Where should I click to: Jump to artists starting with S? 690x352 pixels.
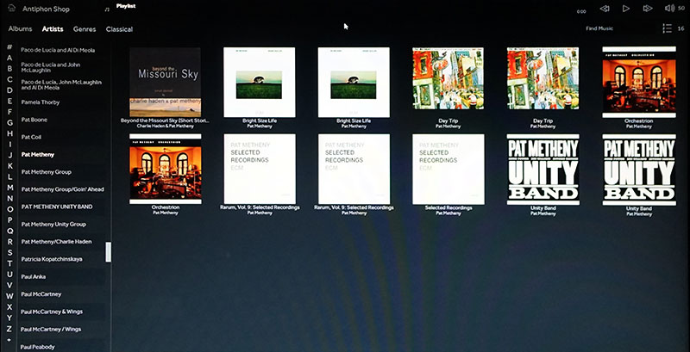9,252
